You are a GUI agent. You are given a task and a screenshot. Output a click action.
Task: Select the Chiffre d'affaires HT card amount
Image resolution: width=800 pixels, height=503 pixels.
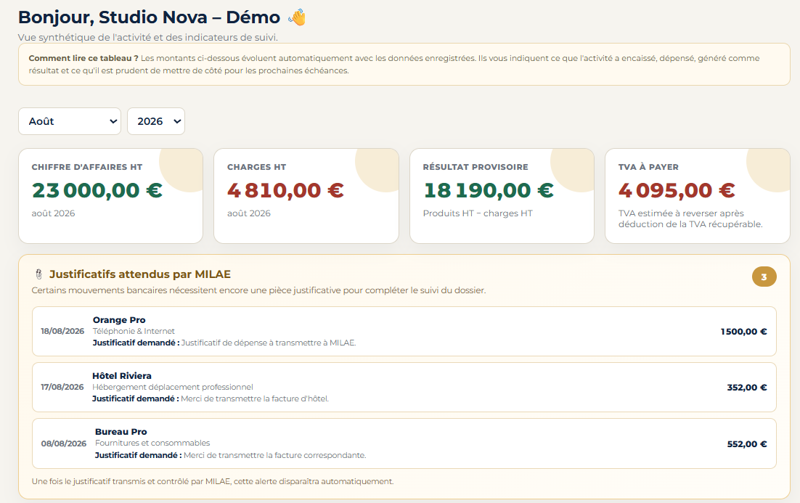(x=97, y=191)
